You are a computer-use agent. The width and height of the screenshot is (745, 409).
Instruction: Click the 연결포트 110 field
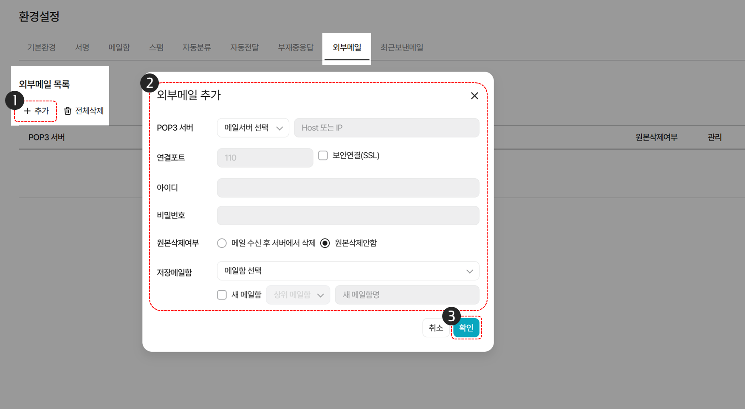(265, 158)
